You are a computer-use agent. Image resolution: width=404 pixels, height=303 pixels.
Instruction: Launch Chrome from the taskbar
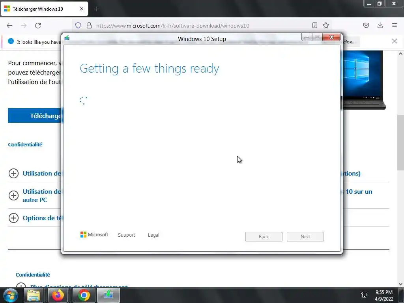click(84, 295)
